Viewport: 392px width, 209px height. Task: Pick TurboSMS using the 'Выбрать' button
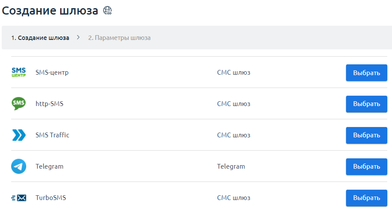coord(366,198)
